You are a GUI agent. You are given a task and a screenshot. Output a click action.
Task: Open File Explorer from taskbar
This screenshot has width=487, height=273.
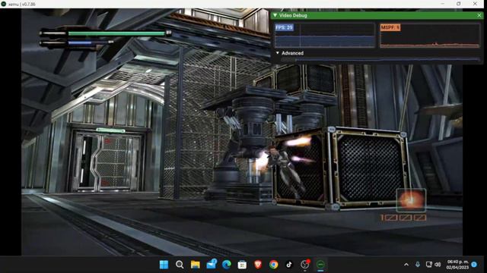click(196, 265)
